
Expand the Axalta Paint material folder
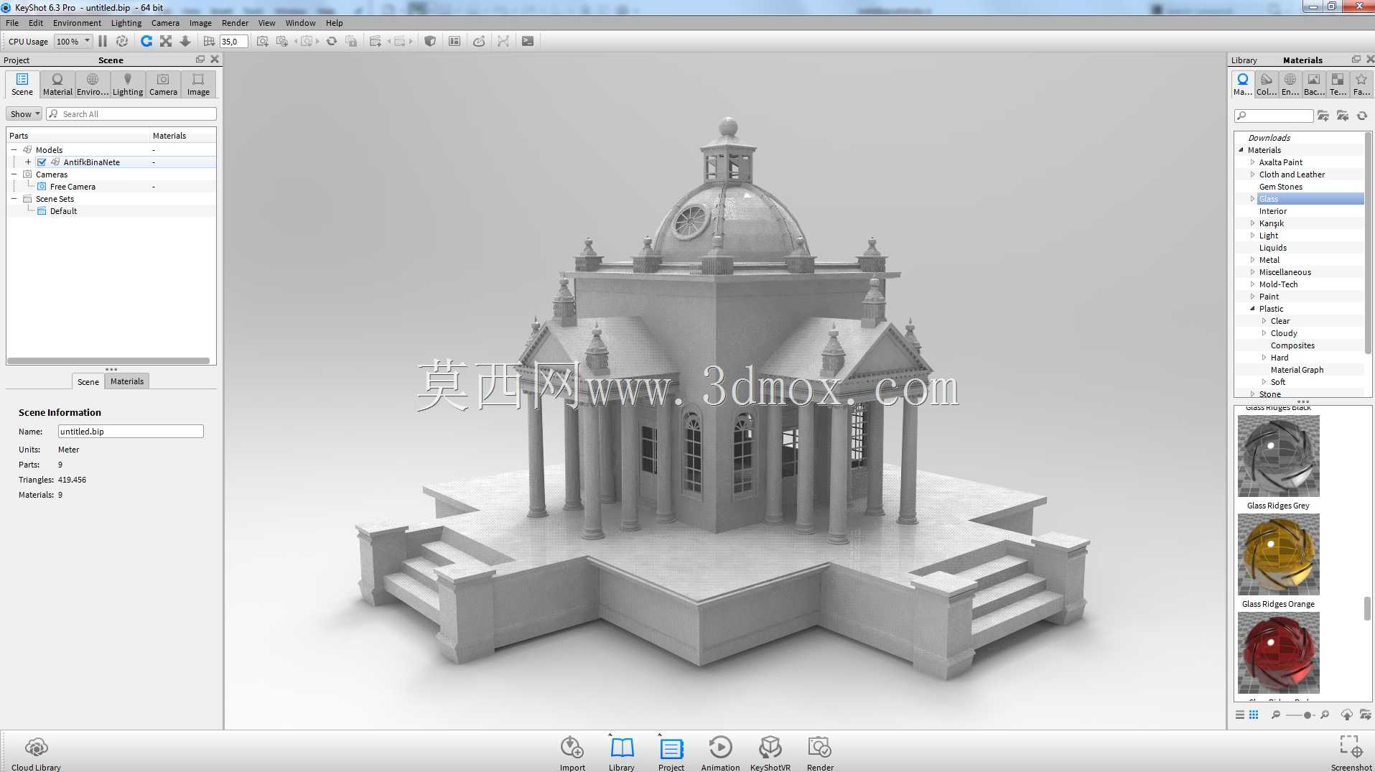[1253, 162]
